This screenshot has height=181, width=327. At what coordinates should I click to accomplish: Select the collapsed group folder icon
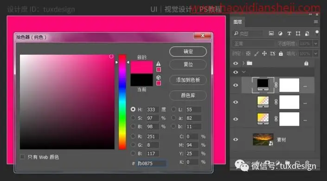coord(250,63)
